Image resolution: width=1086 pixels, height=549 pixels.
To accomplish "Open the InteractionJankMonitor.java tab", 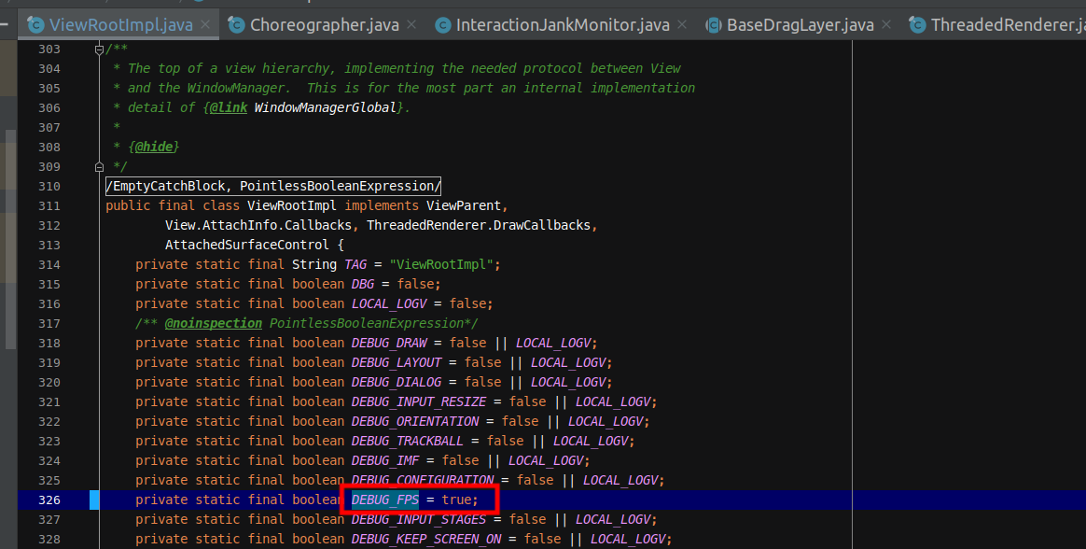I will click(x=563, y=25).
